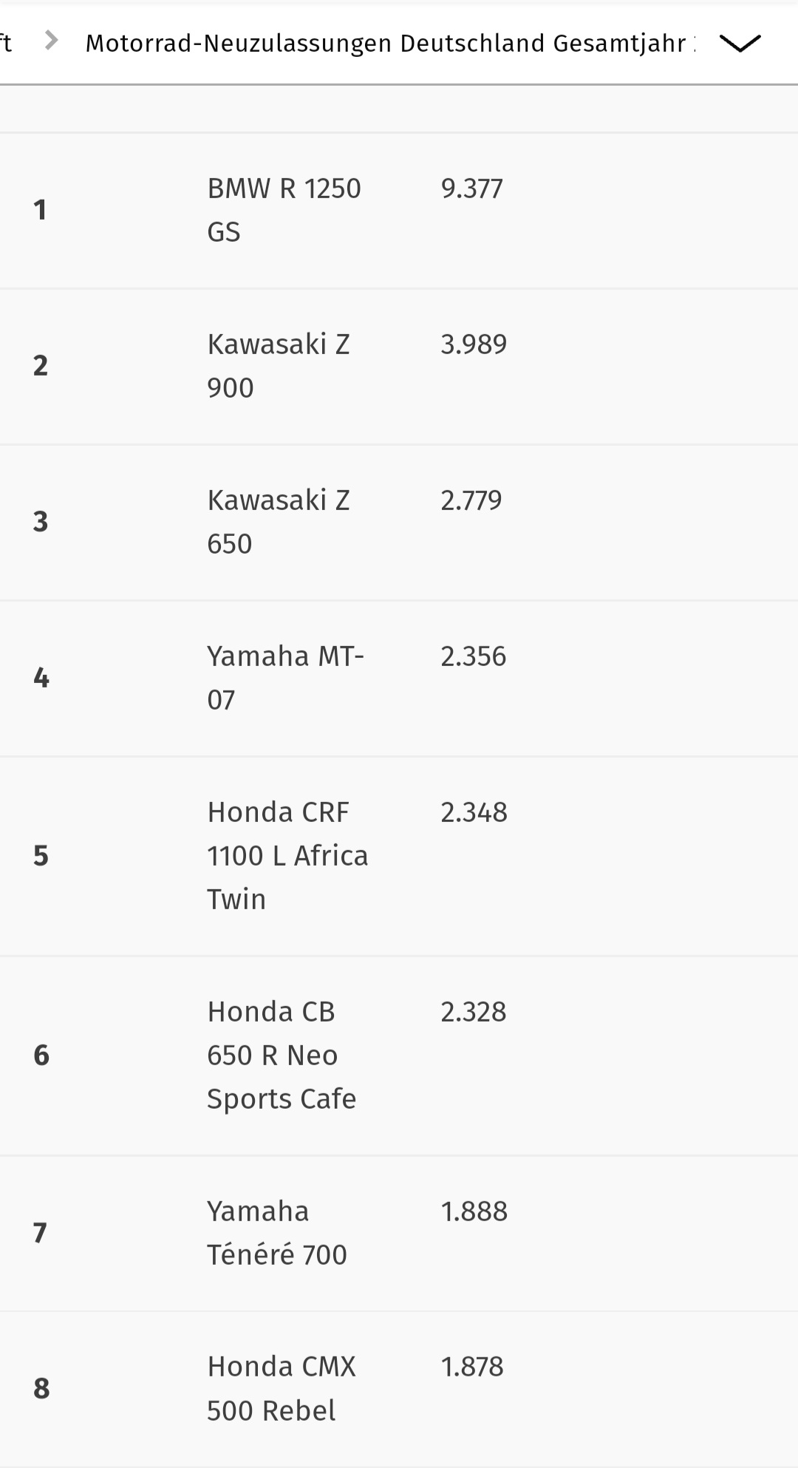Click registration count 2.348
This screenshot has width=798, height=1468.
click(474, 812)
